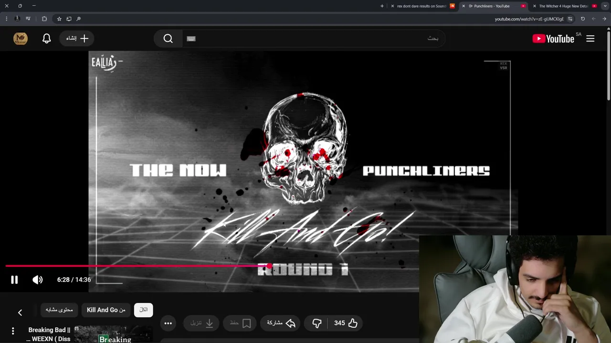Viewport: 611px width, 343px height.
Task: Close the SoundCloud rex dont dare tab
Action: [x=392, y=6]
